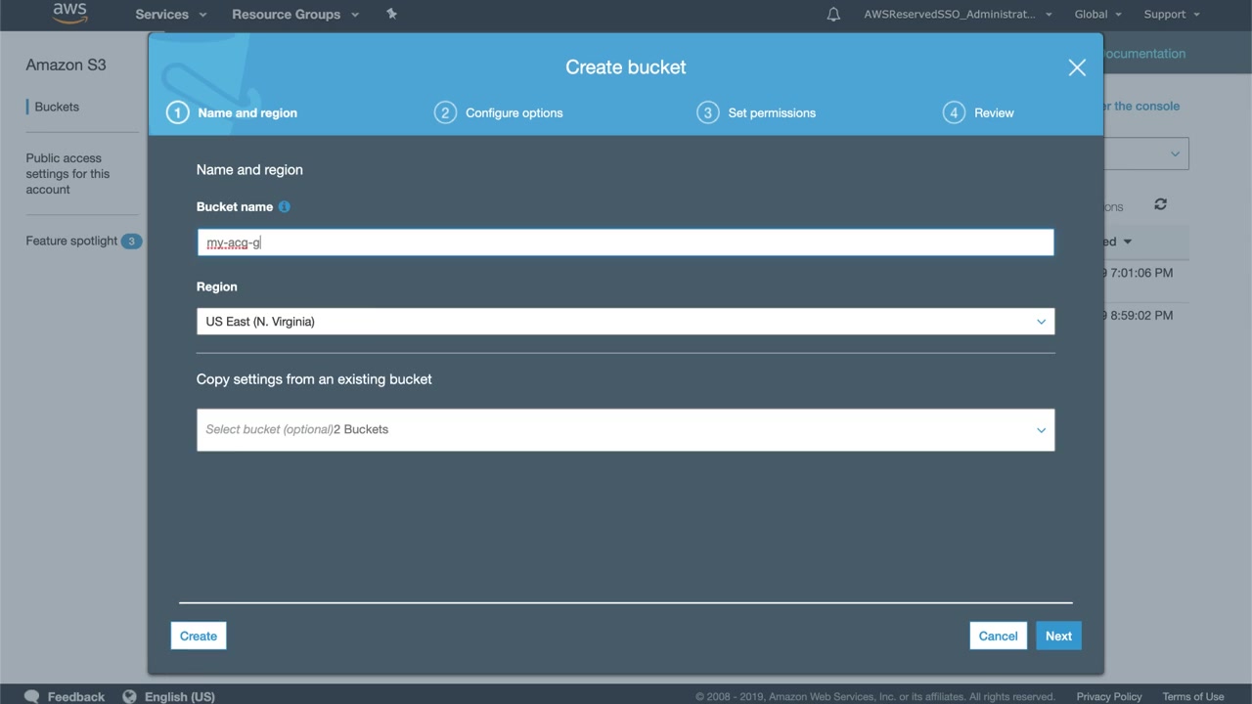Image resolution: width=1252 pixels, height=704 pixels.
Task: Open Feature spotlight in sidebar
Action: point(71,242)
